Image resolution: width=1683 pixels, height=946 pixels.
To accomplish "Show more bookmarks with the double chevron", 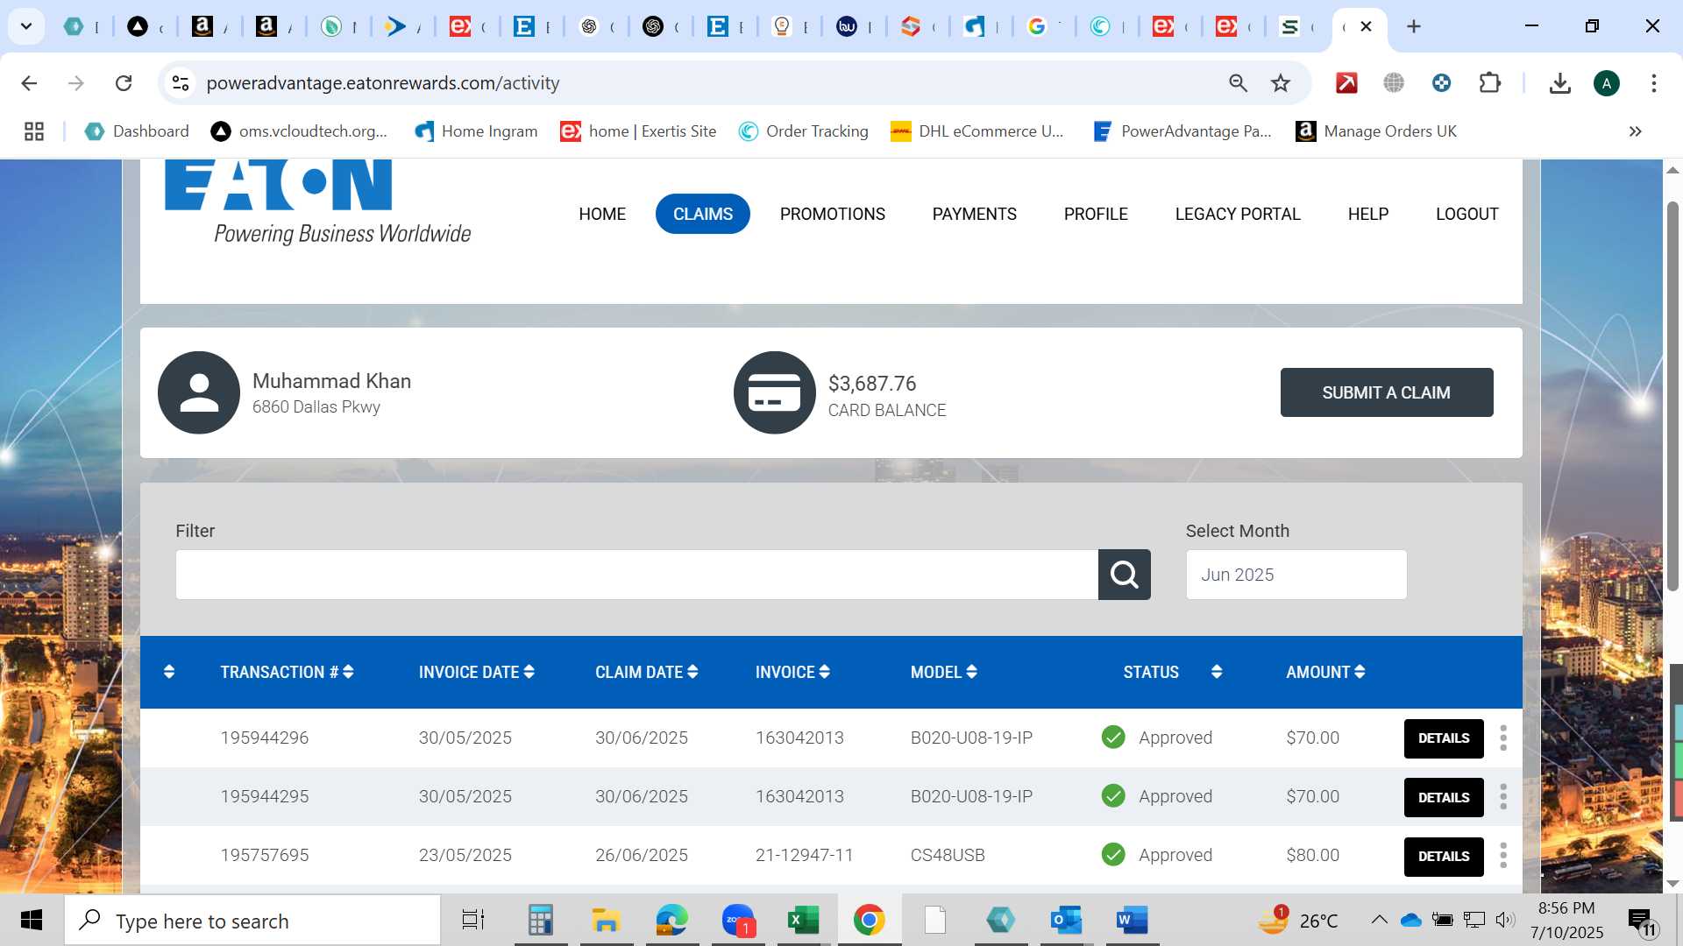I will [1635, 131].
